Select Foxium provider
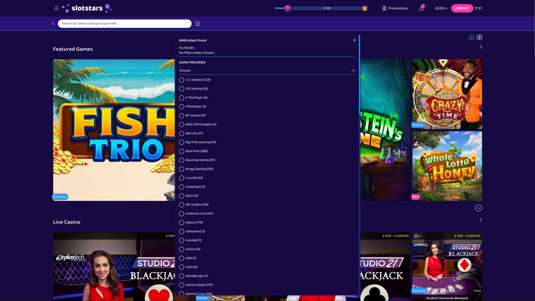The width and height of the screenshot is (535, 301). (x=190, y=249)
